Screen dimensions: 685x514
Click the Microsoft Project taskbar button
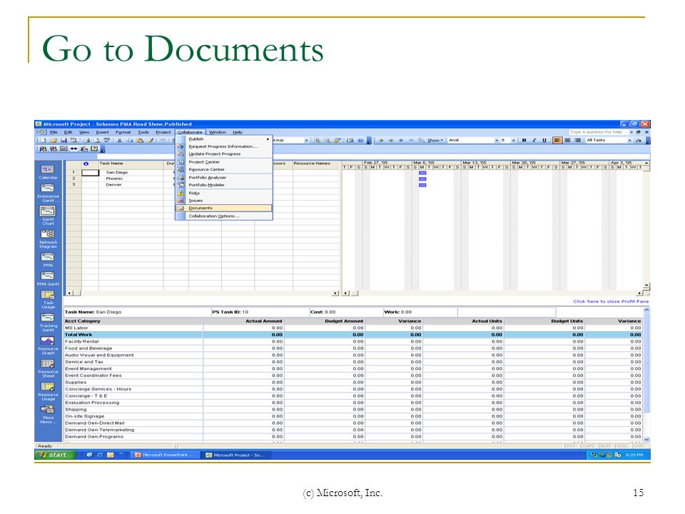(x=236, y=455)
